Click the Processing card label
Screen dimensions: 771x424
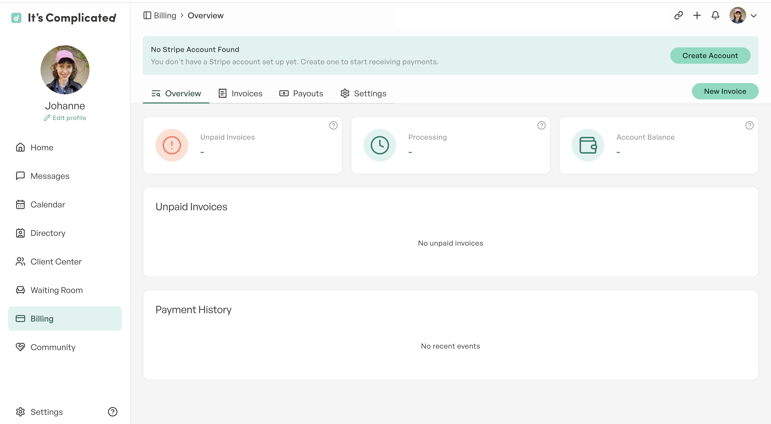(427, 137)
